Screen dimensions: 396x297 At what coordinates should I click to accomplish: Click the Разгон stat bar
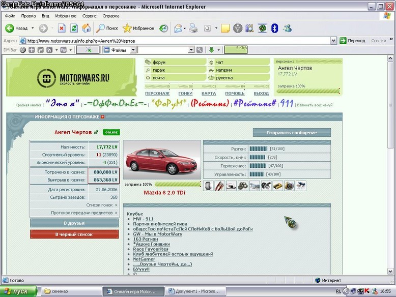[258, 148]
